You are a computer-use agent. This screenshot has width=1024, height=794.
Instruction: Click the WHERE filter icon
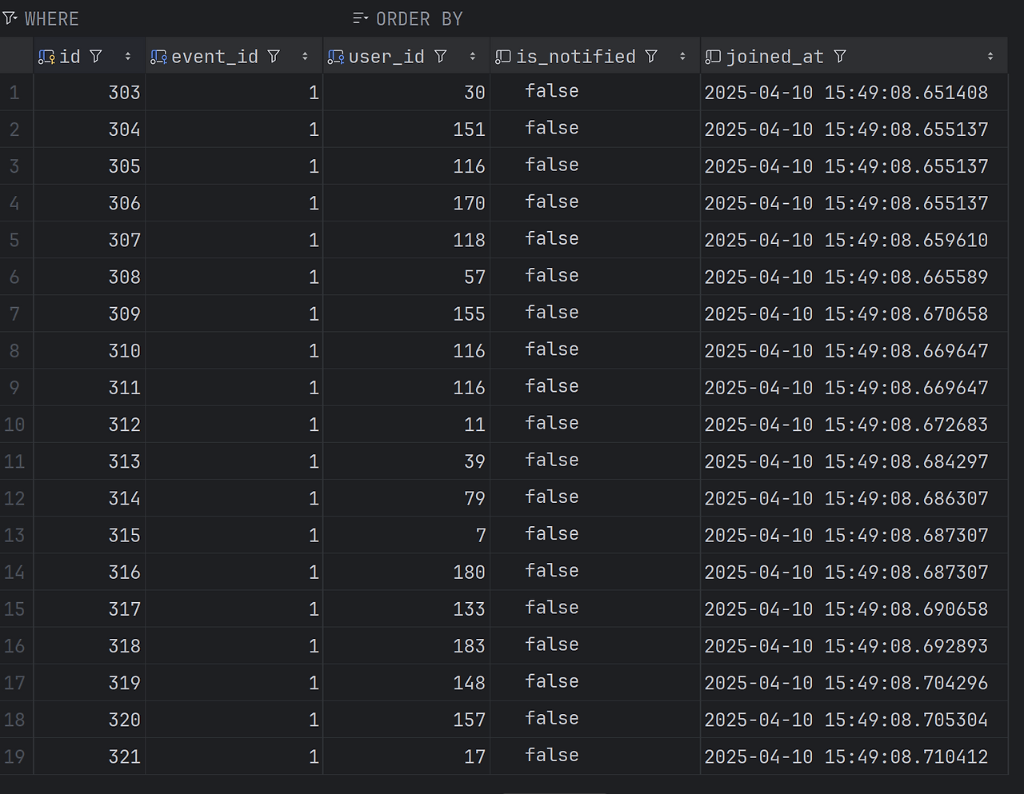[x=10, y=18]
